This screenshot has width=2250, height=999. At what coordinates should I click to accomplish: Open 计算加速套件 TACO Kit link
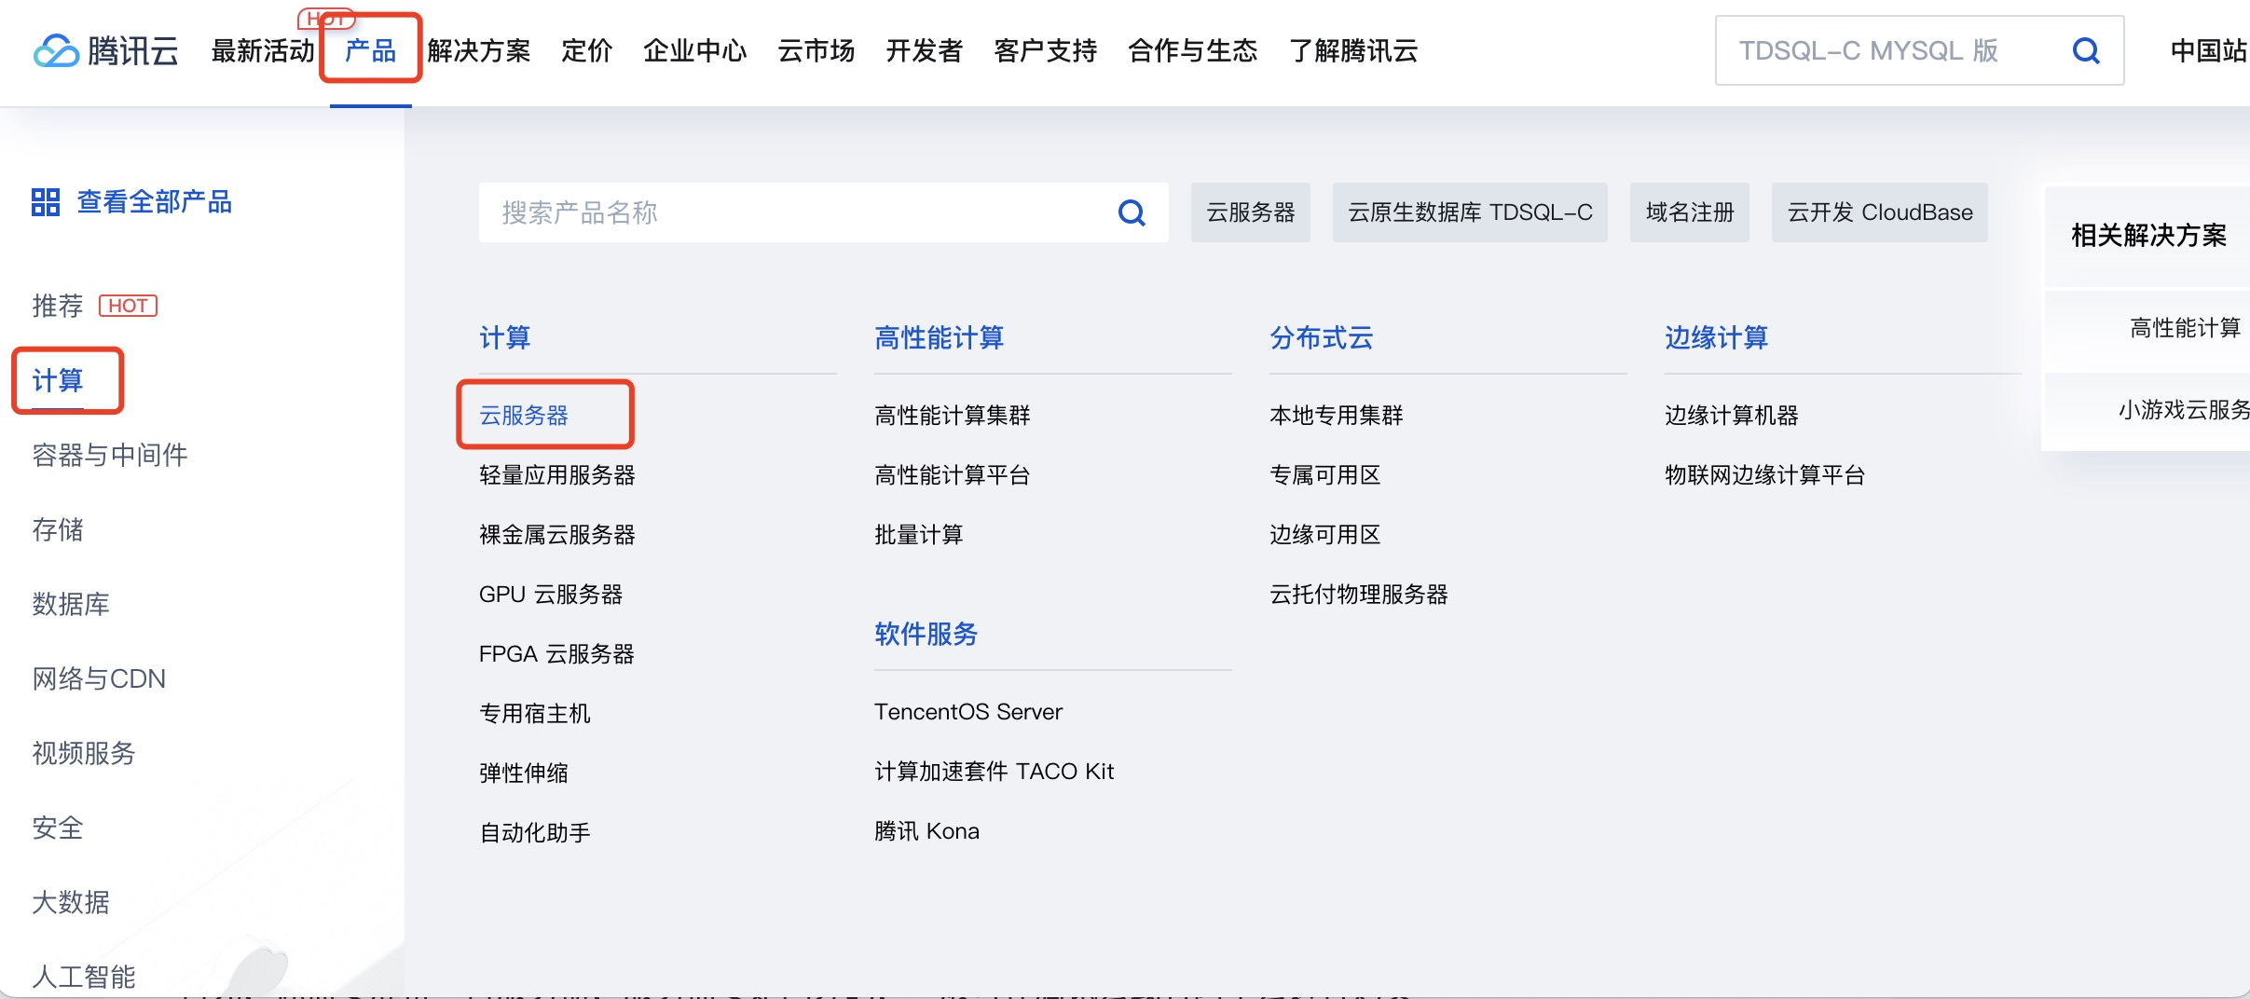995,772
